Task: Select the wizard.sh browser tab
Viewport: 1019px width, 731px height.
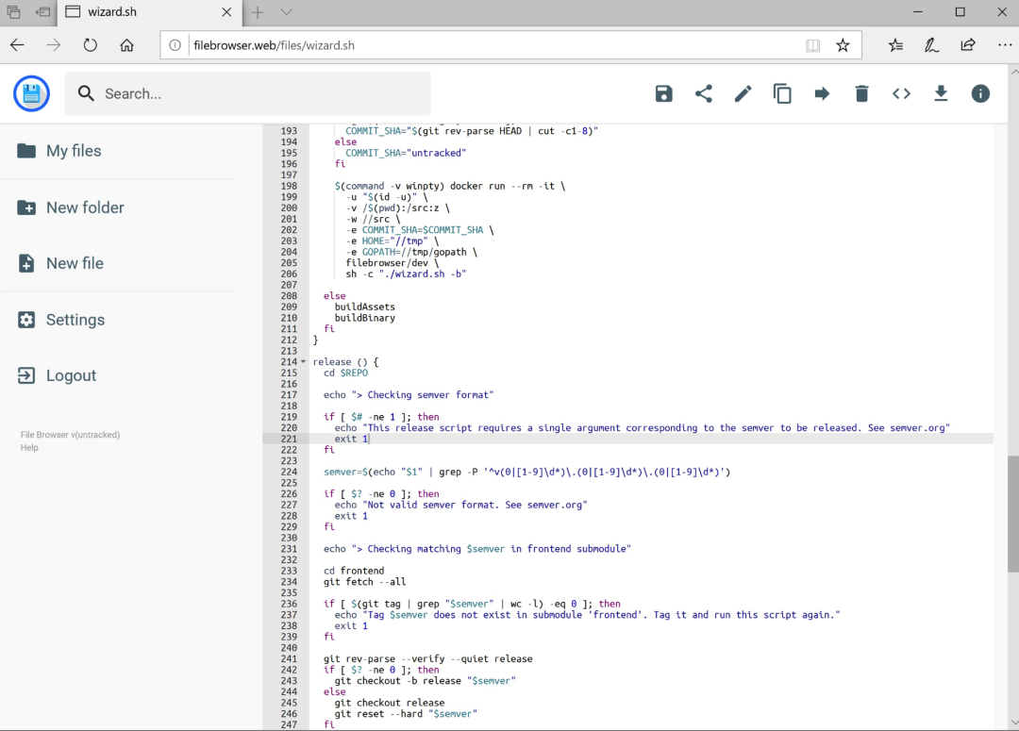Action: click(x=149, y=12)
